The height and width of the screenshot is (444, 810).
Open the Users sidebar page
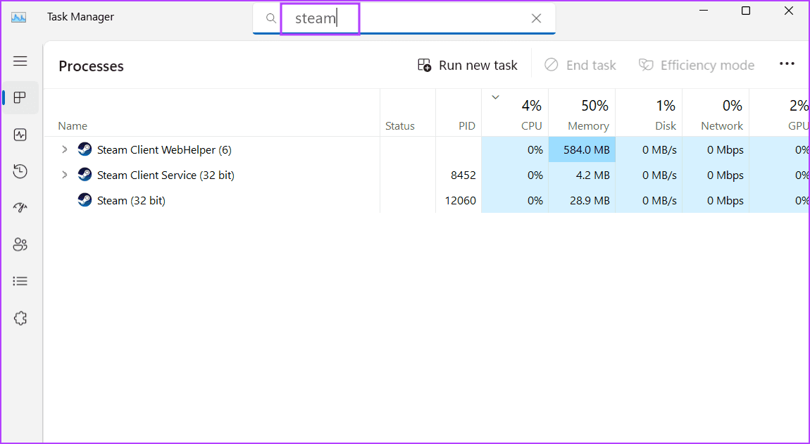20,245
